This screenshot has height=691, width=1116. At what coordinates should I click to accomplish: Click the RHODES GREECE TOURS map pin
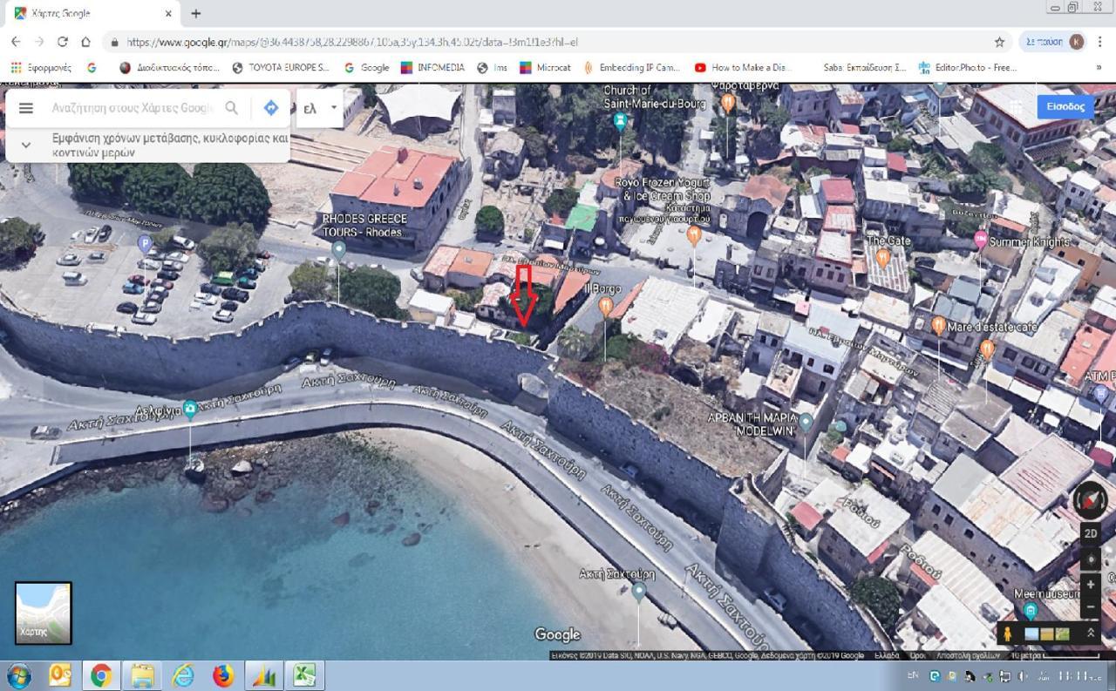click(x=338, y=250)
